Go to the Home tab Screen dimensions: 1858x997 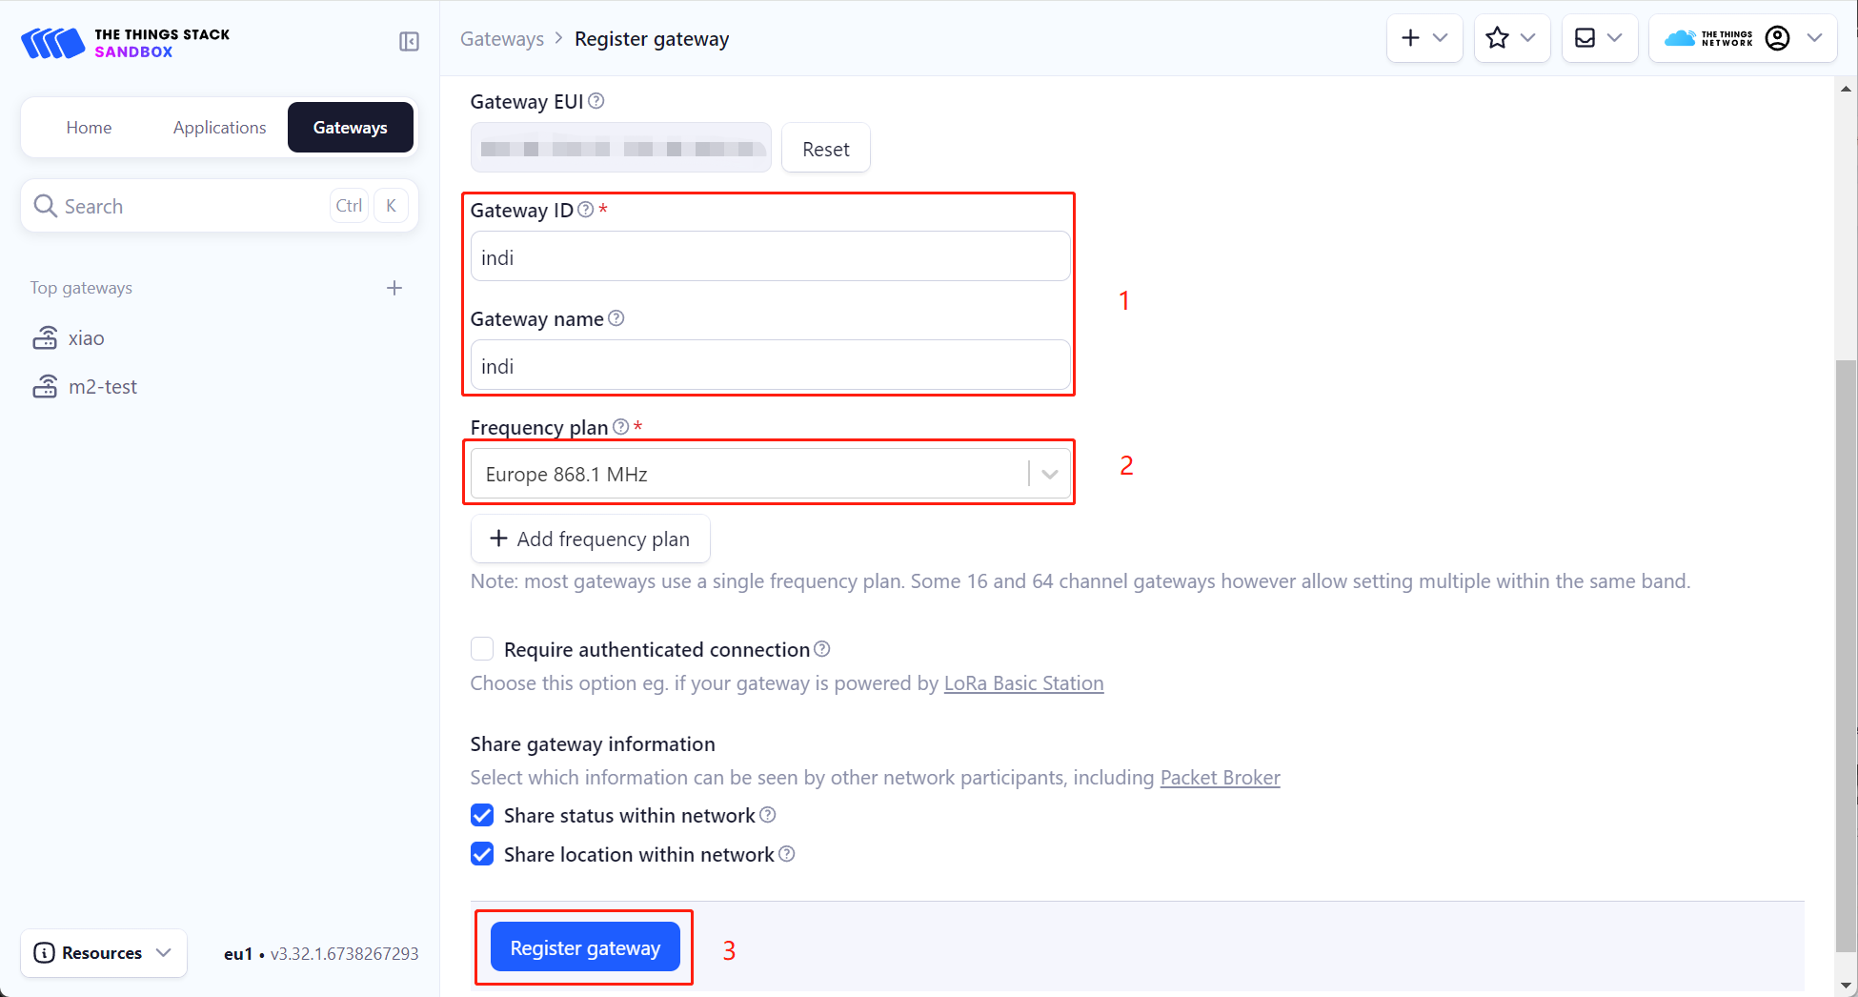pos(89,128)
